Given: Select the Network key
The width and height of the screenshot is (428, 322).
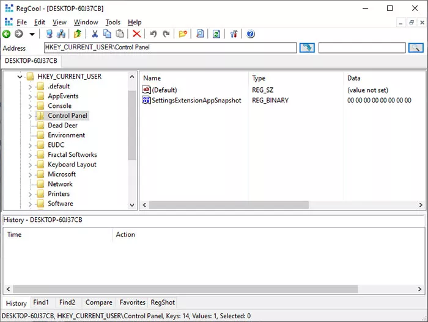Looking at the screenshot, I should pos(60,184).
